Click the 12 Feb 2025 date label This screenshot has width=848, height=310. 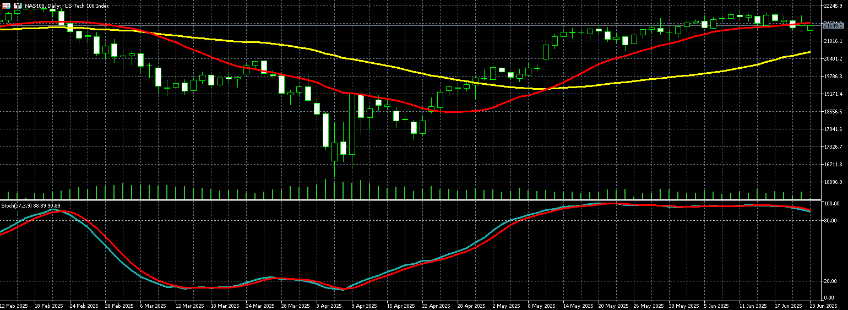pyautogui.click(x=14, y=306)
